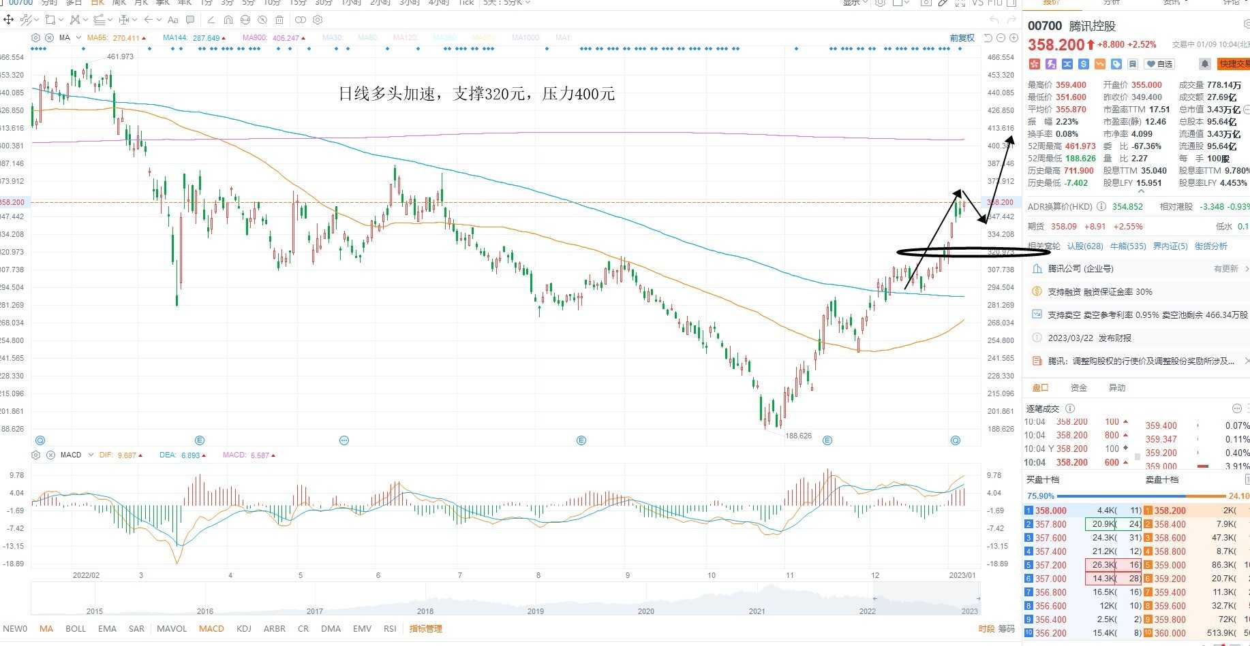Click the trash icon to delete drawings
The height and width of the screenshot is (646, 1250).
279,20
